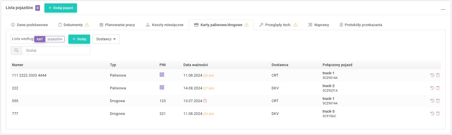
Task: Click the 27 dni remaining label
Action: 209,88
